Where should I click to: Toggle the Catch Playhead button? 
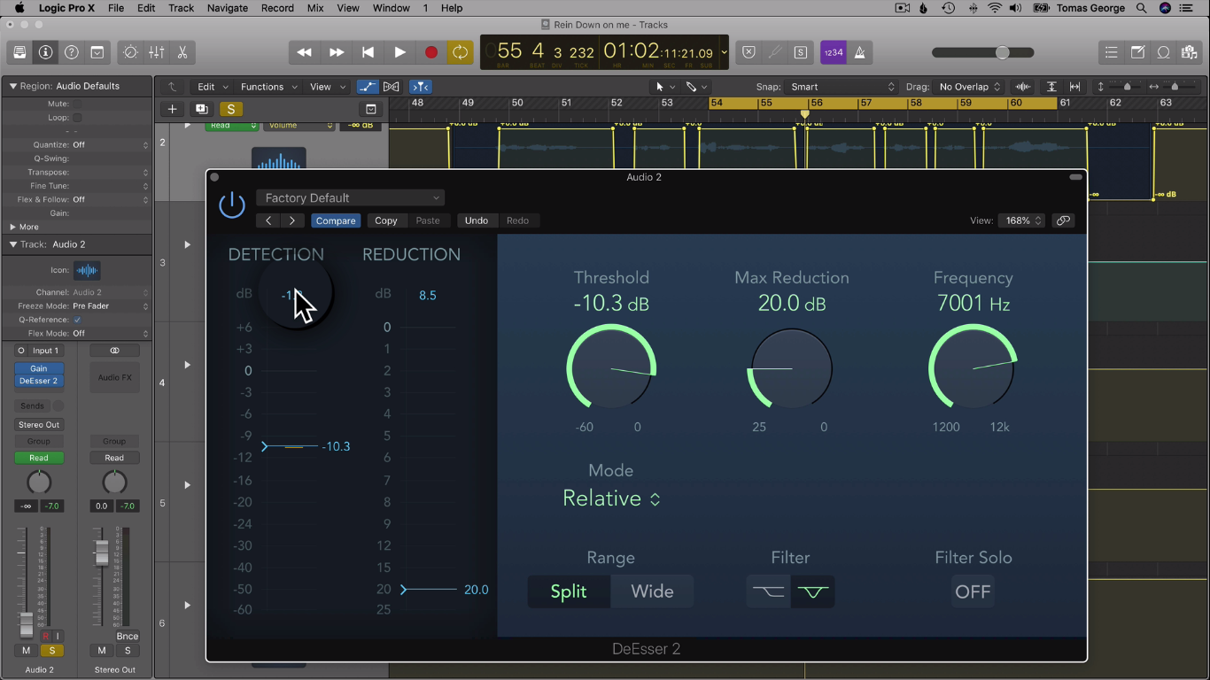(421, 87)
